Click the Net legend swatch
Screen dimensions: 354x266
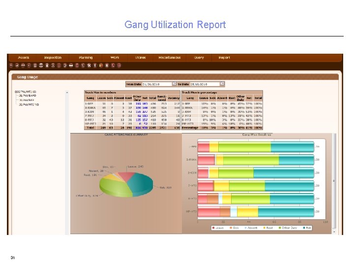[x=304, y=228]
